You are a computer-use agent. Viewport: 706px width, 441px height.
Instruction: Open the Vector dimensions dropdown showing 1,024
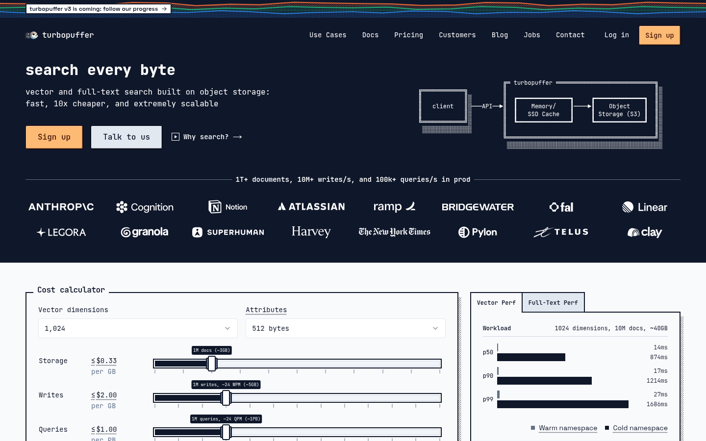(x=138, y=328)
